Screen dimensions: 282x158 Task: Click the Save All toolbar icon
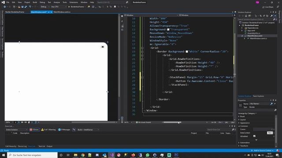point(26,7)
